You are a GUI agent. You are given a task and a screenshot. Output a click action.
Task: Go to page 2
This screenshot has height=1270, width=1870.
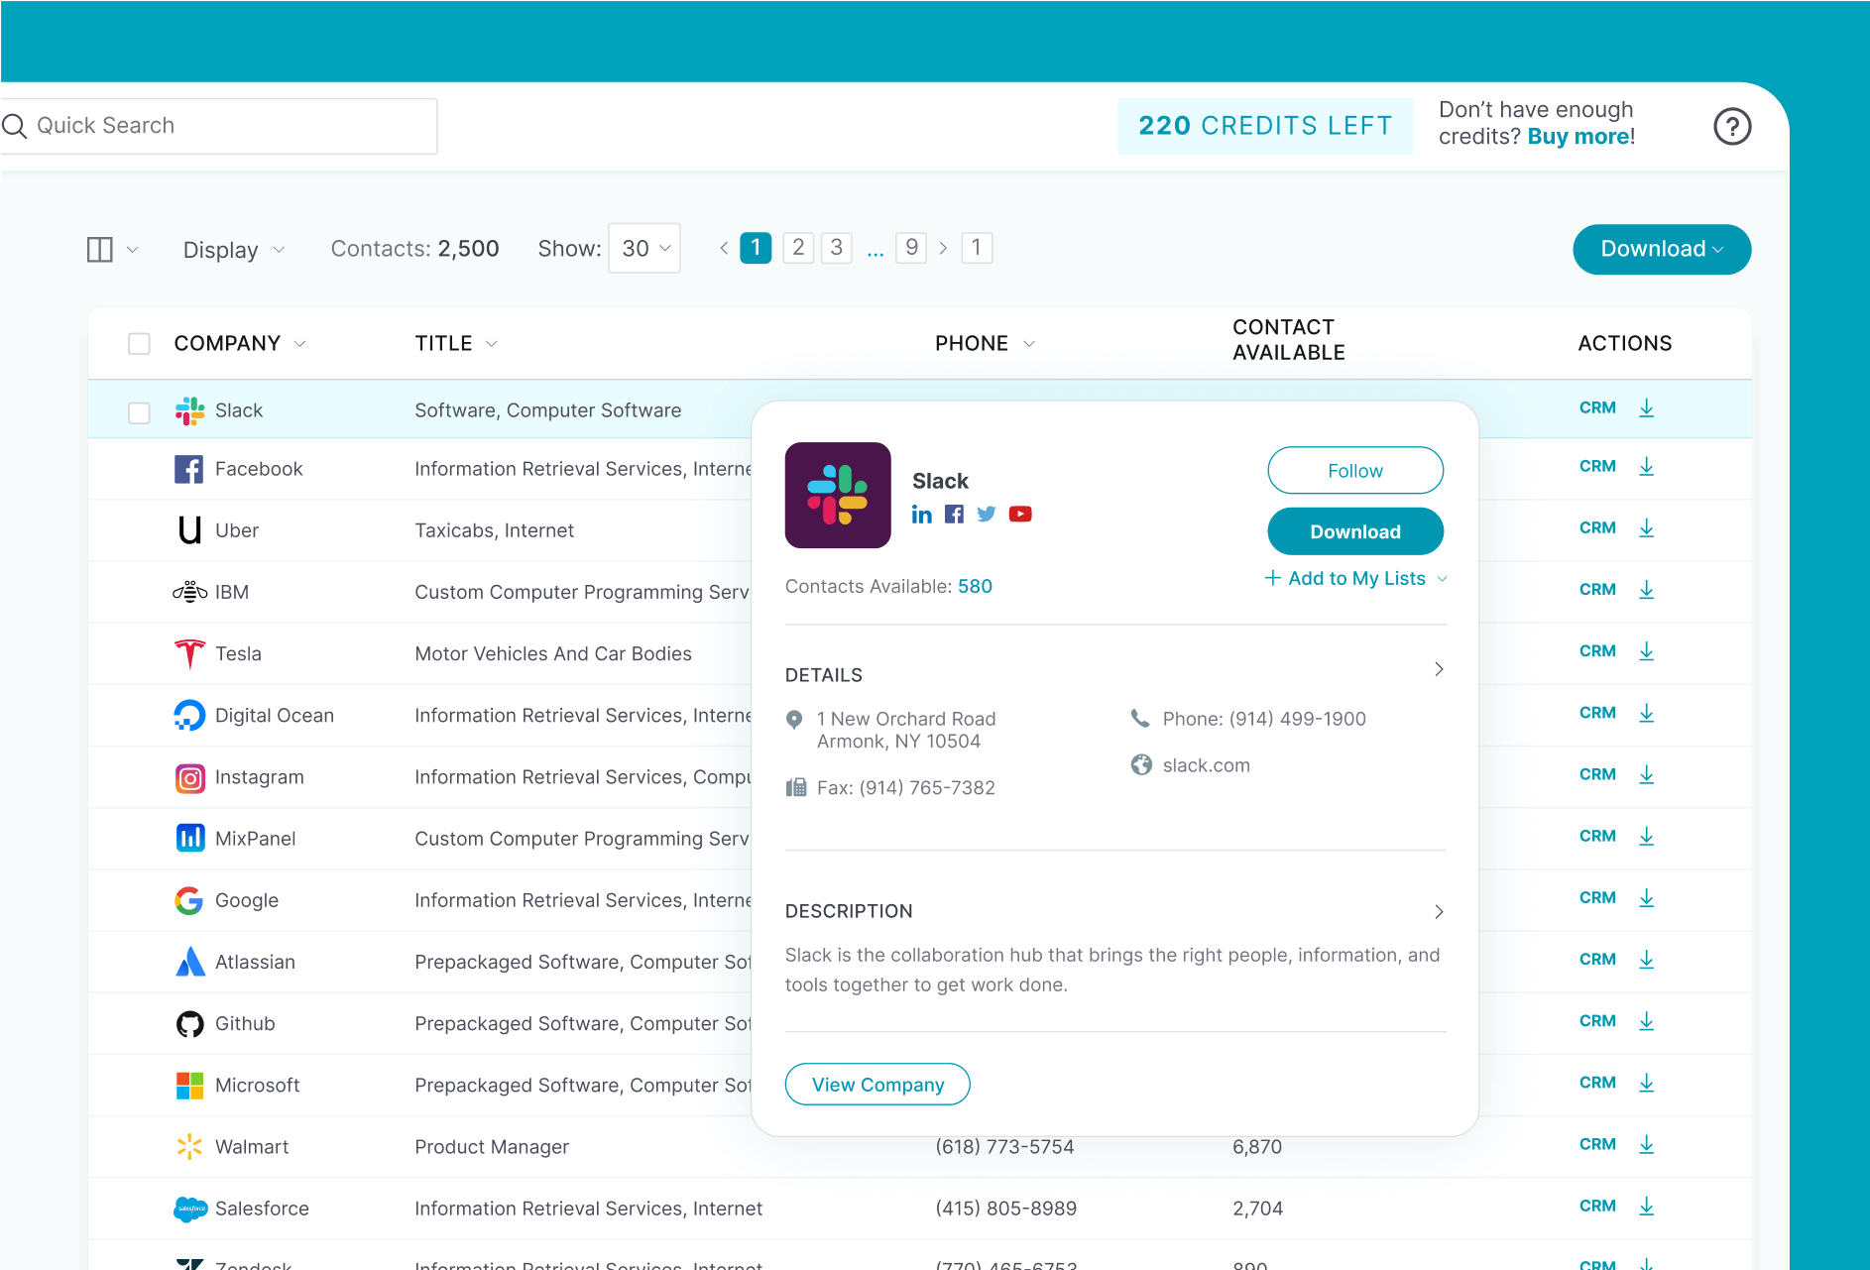pos(798,248)
